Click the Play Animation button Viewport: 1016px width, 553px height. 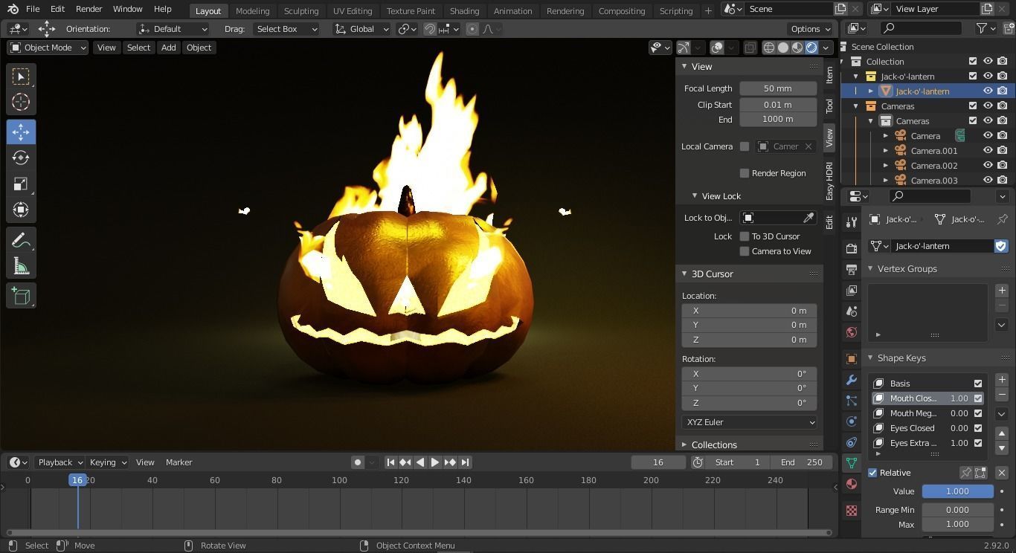pyautogui.click(x=435, y=462)
